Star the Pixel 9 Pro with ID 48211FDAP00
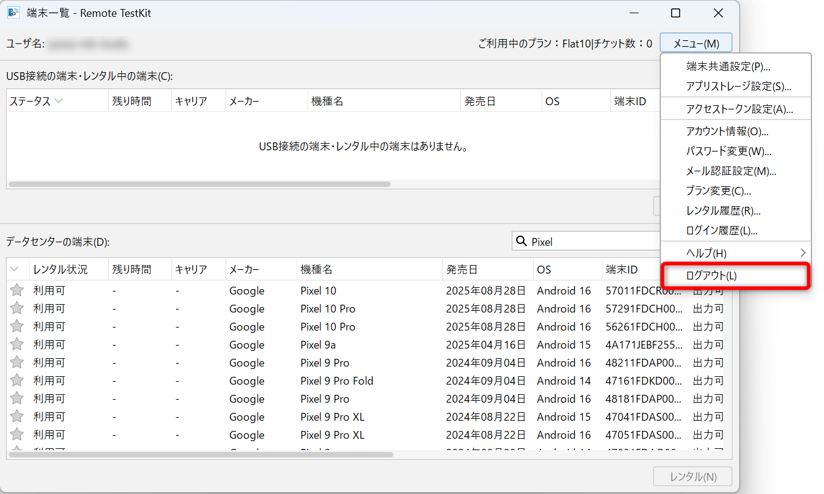The height and width of the screenshot is (494, 824). pyautogui.click(x=17, y=362)
